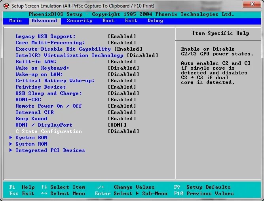Click the F1 Help shortcut
The width and height of the screenshot is (264, 201).
pyautogui.click(x=22, y=187)
